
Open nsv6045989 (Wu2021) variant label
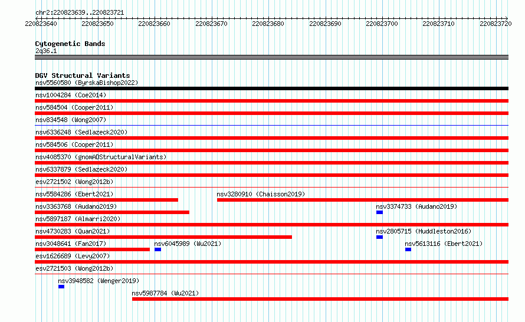[188, 244]
